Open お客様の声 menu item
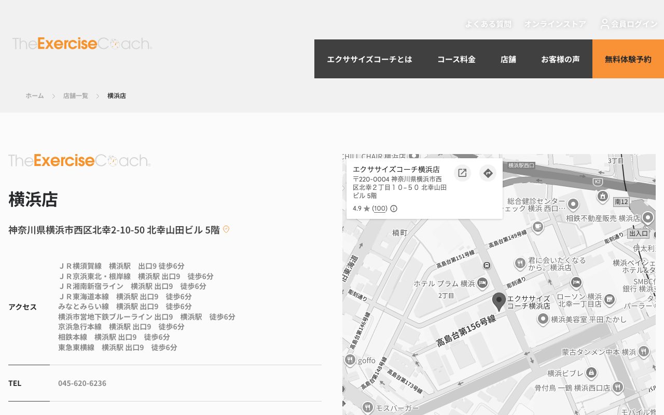 click(x=560, y=59)
